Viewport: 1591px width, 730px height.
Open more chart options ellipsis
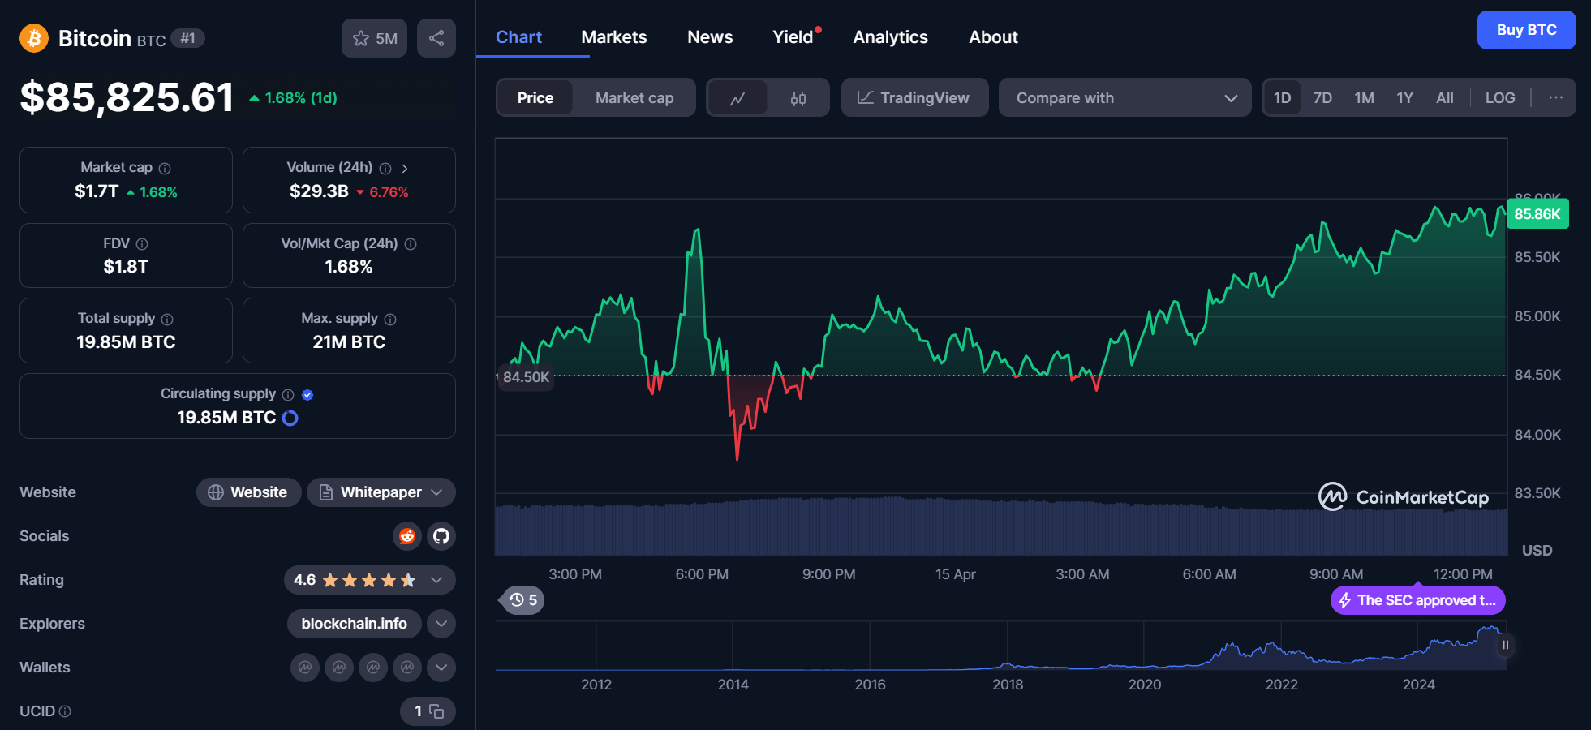click(x=1555, y=98)
